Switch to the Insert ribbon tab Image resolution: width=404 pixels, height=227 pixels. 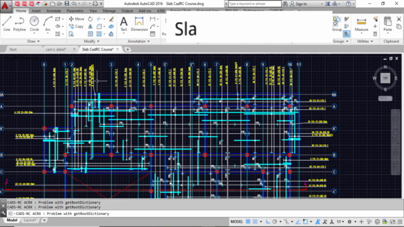pyautogui.click(x=37, y=11)
